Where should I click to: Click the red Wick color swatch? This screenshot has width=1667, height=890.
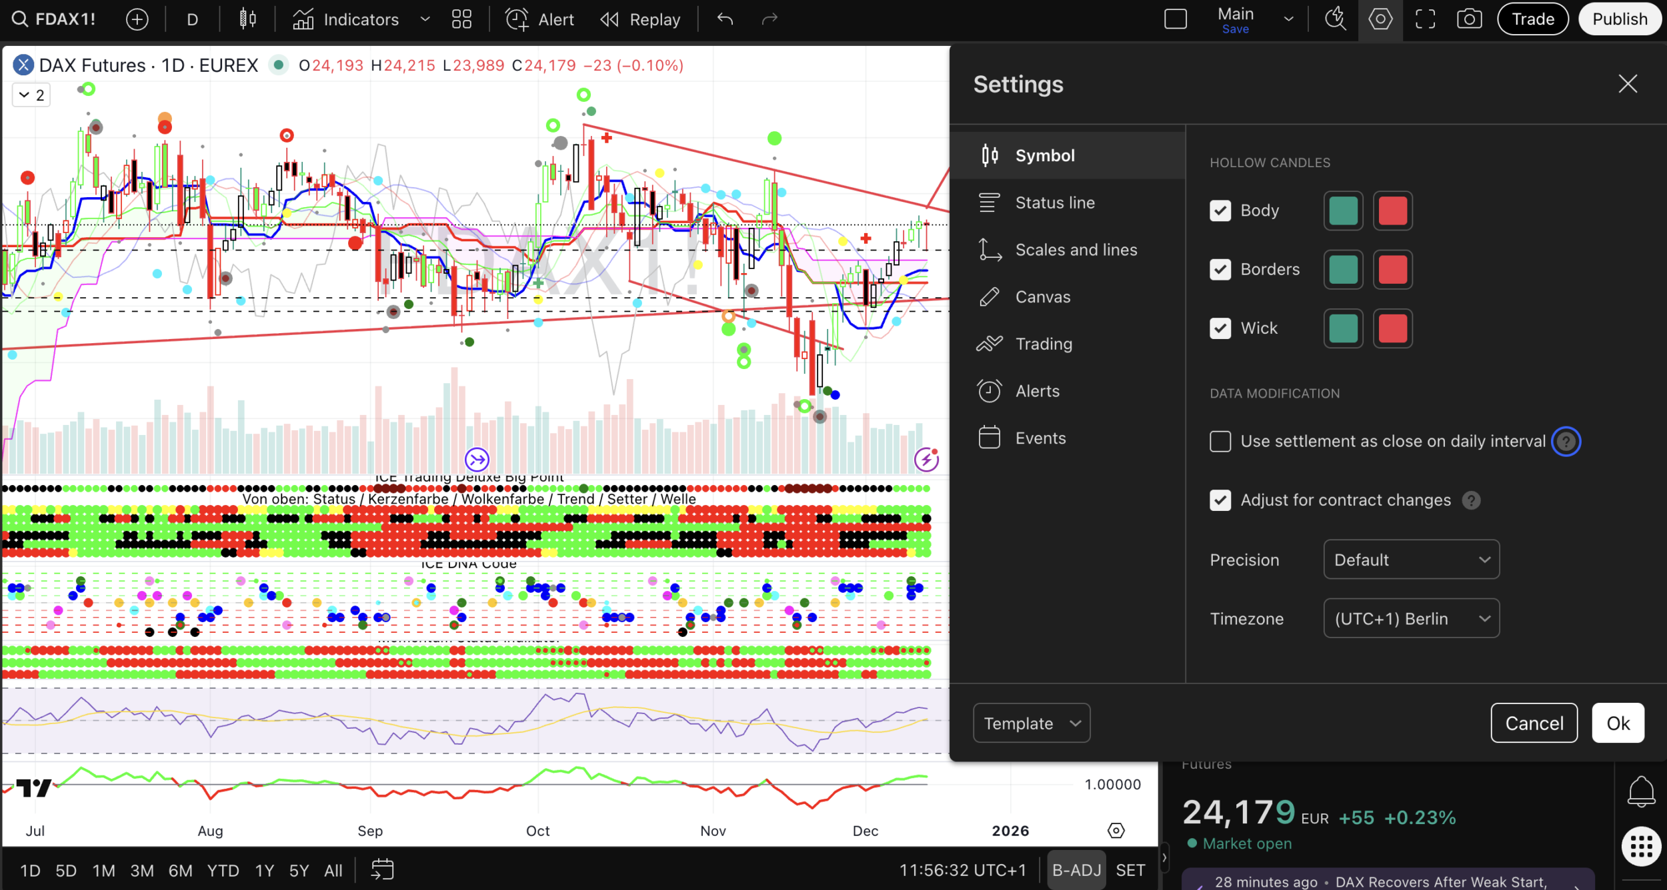click(x=1392, y=328)
